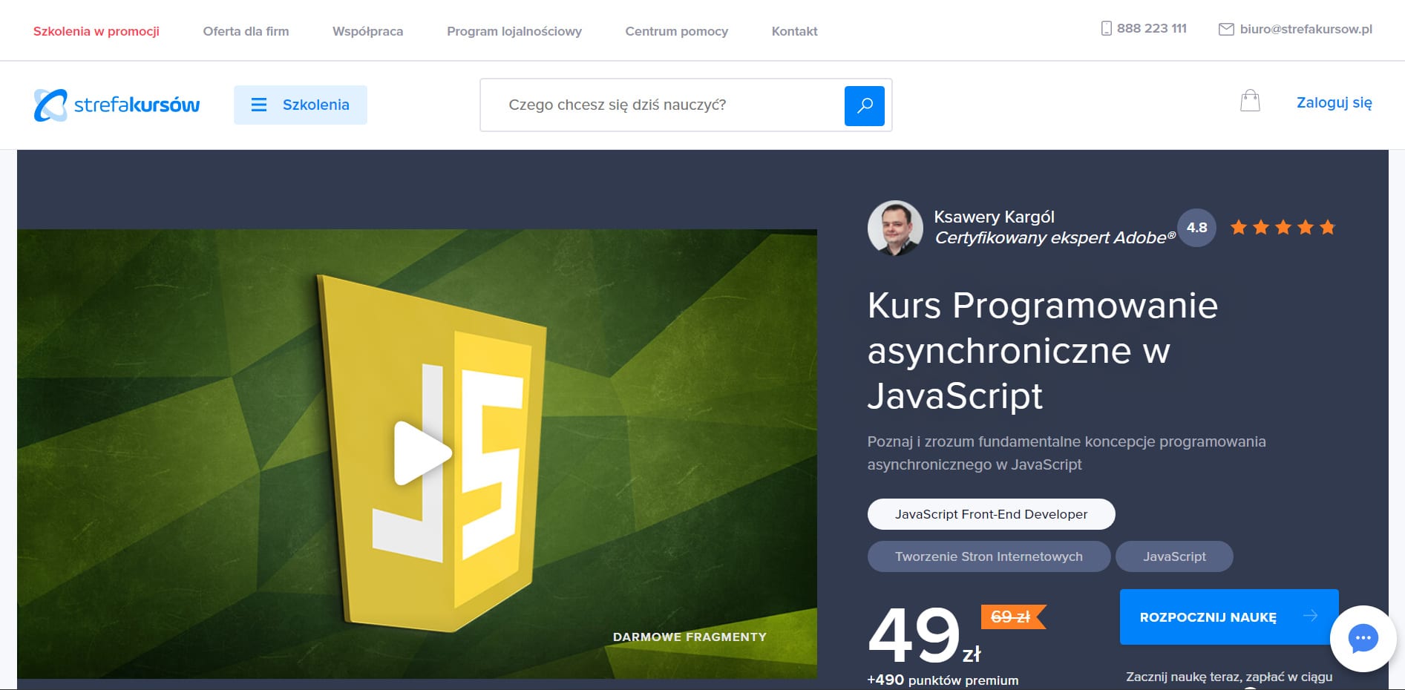
Task: Click Zaloguj się to sign in
Action: tap(1334, 102)
